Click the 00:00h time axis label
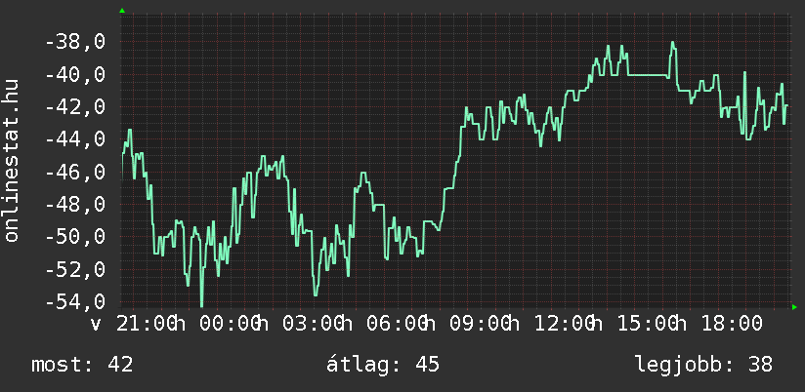Viewport: 805px width, 392px height. [x=233, y=324]
